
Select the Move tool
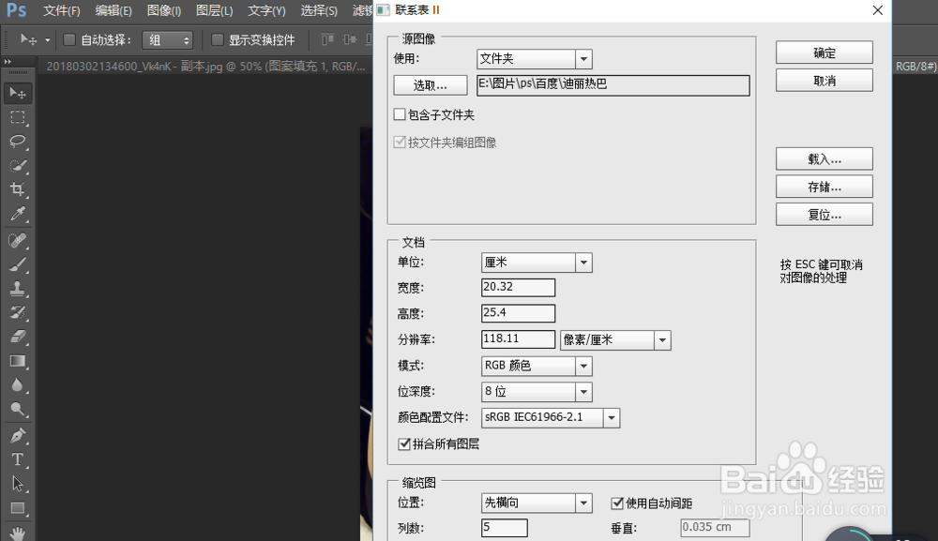[x=17, y=92]
